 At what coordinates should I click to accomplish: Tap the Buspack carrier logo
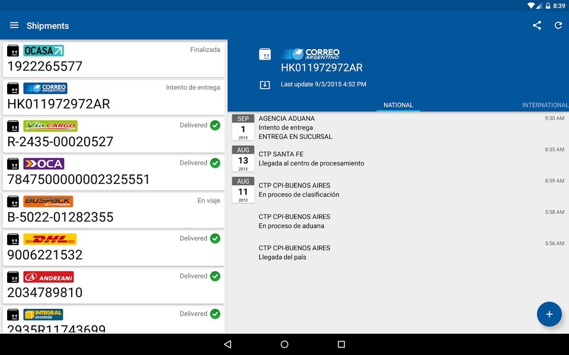tap(48, 201)
